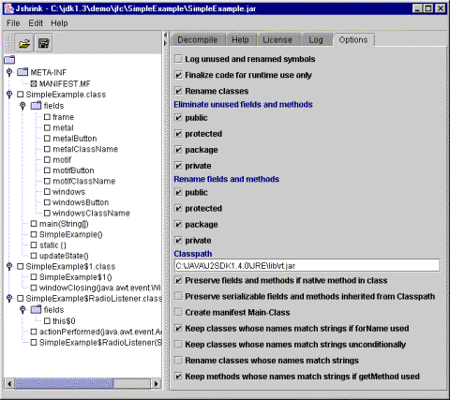The width and height of the screenshot is (450, 400).
Task: Collapse the META-INF tree node
Action: 9,72
